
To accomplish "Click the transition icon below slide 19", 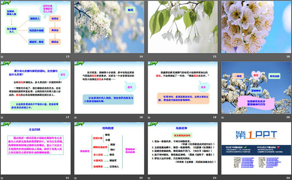I will 149,117.
